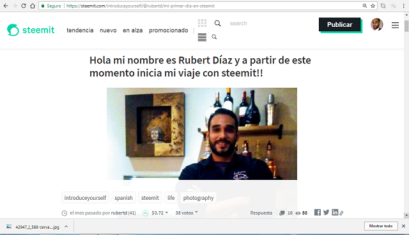Image resolution: width=409 pixels, height=235 pixels.
Task: Open the tendencia tab
Action: point(80,30)
